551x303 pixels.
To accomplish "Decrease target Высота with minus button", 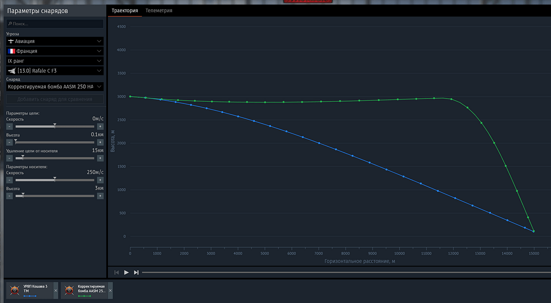I will tap(9, 142).
